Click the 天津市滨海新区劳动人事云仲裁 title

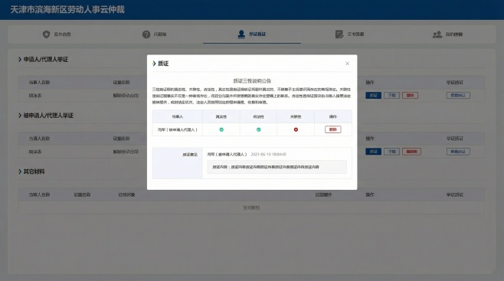[67, 10]
